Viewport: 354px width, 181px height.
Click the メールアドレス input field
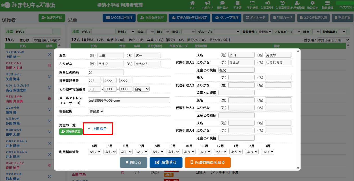click(129, 100)
